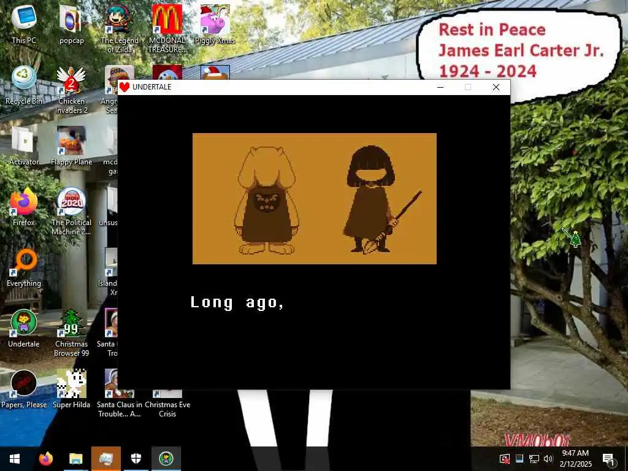Open the Windows Start menu

15,459
